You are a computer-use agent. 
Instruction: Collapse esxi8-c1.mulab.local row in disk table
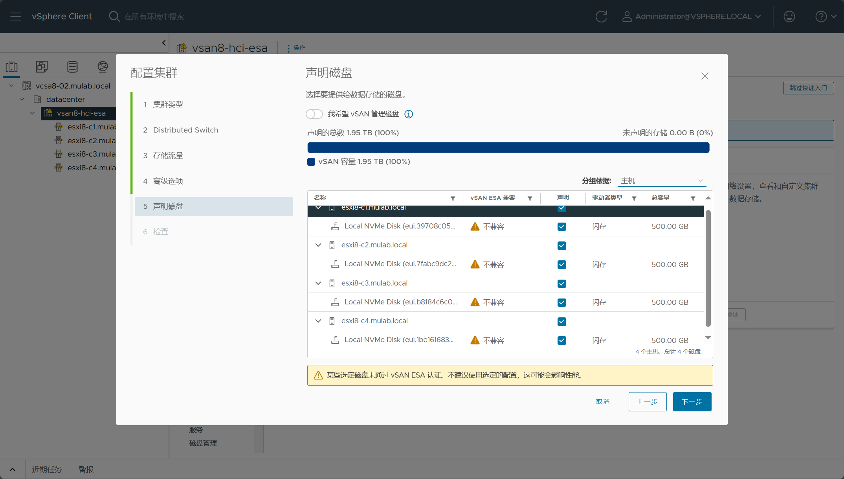[318, 208]
